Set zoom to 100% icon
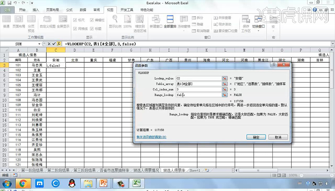Viewport: 335px width, 191px height. (128, 21)
